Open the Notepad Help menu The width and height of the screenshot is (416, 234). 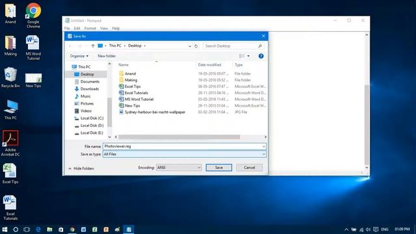coord(116,28)
